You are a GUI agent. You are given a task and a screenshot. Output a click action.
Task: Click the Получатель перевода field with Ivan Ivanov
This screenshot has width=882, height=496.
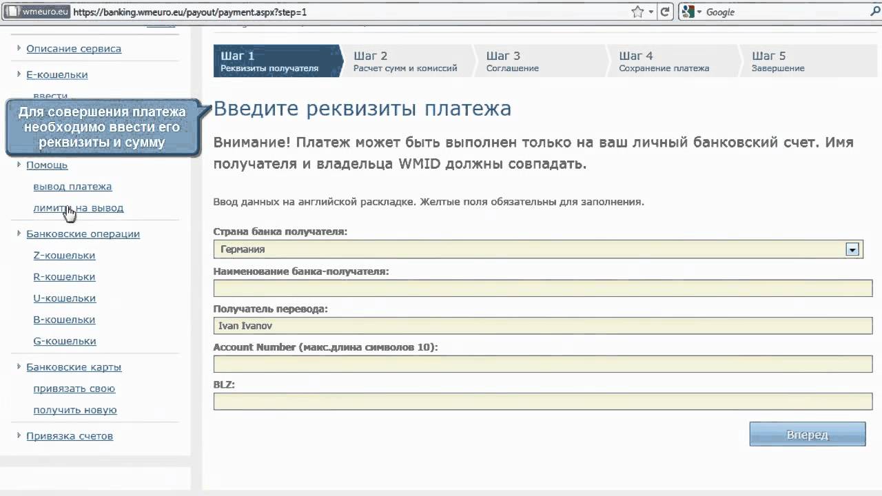[x=543, y=325]
